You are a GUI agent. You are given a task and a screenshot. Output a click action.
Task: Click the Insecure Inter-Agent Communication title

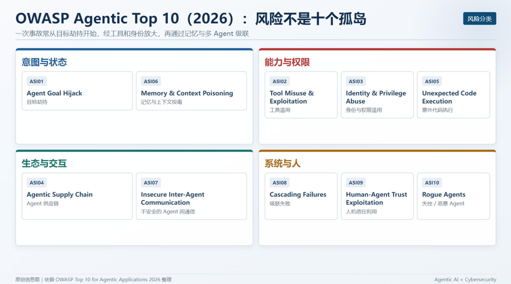173,199
